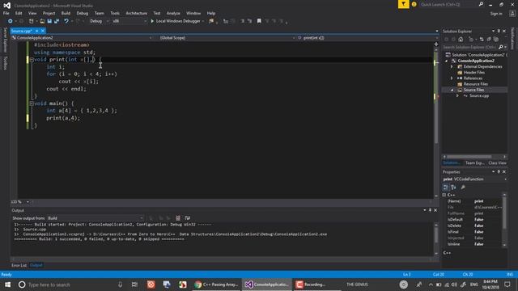Screen dimensions: 518x291
Task: Pin the Source.cpp tab
Action: 36,31
